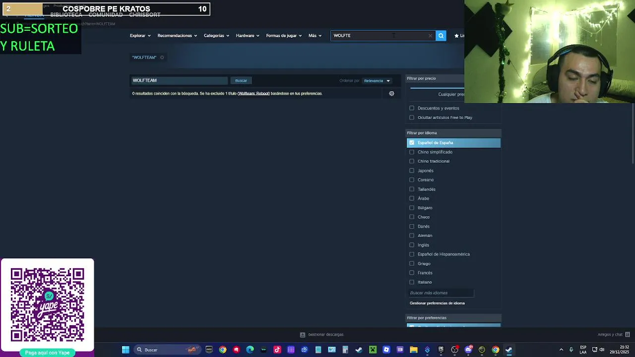Open the Recomendaciones dropdown menu

177,36
